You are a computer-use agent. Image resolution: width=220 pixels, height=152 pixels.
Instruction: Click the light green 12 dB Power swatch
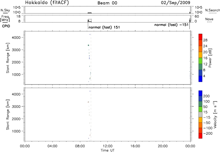[x=200, y=61]
